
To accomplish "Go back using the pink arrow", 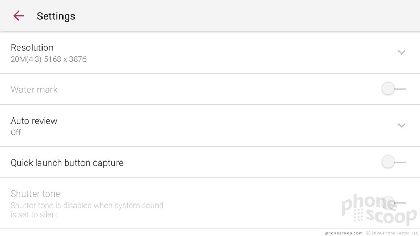I will pyautogui.click(x=18, y=16).
